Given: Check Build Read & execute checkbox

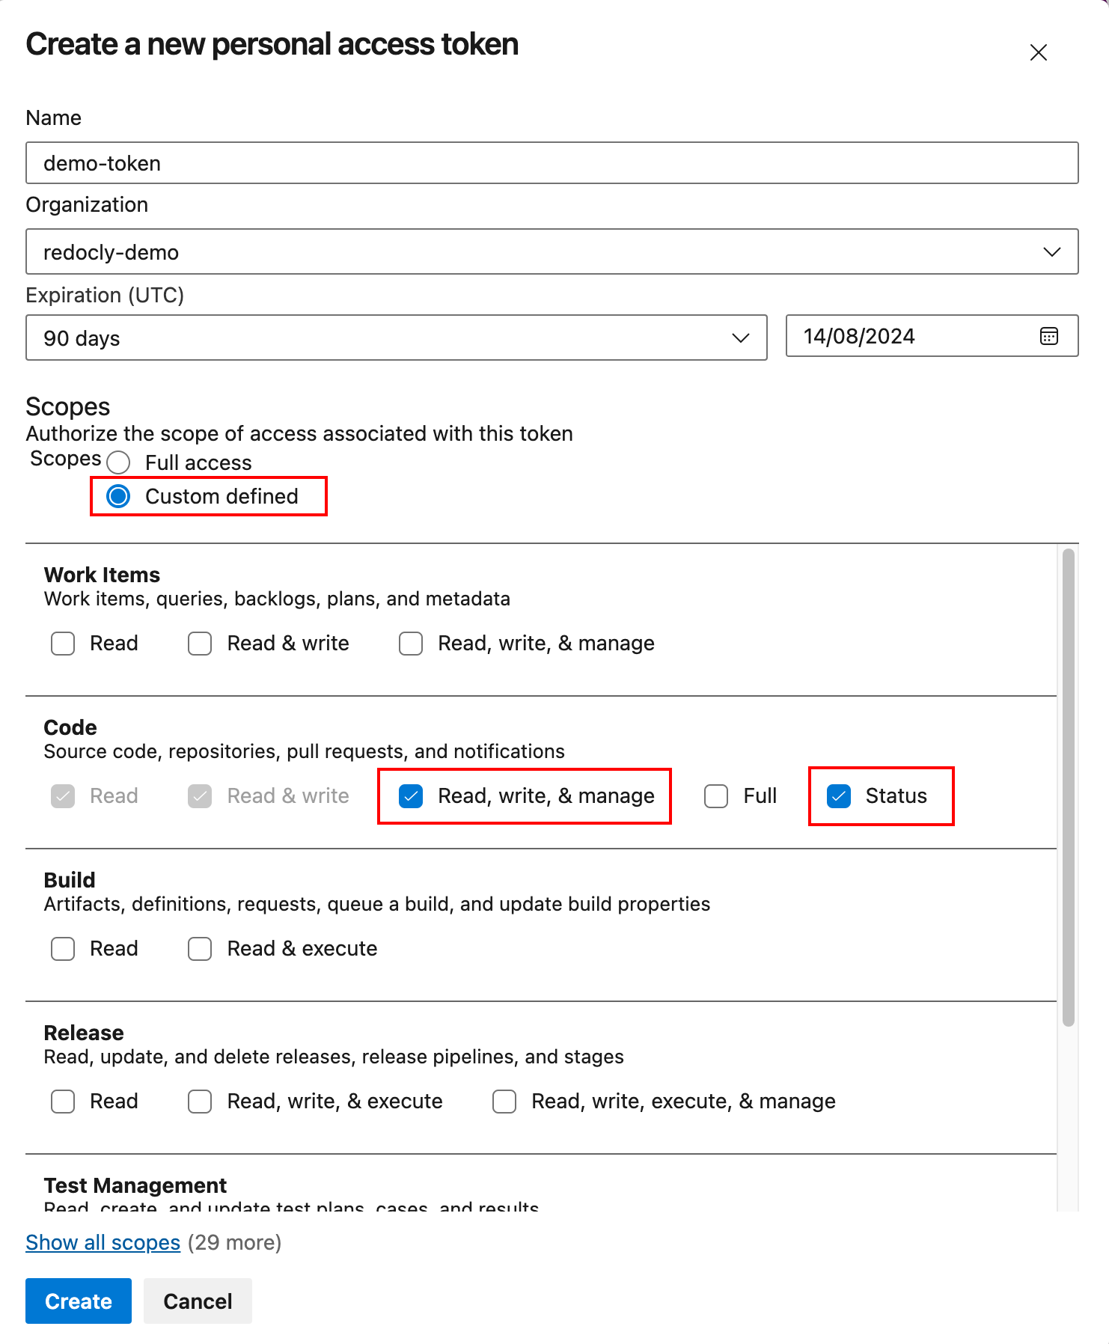Looking at the screenshot, I should (200, 949).
